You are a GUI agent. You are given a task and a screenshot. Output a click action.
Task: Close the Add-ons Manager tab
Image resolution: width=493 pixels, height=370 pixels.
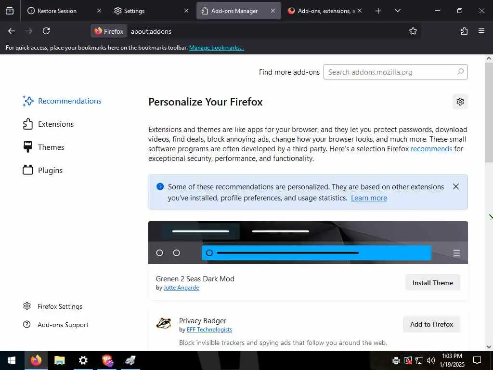[273, 11]
